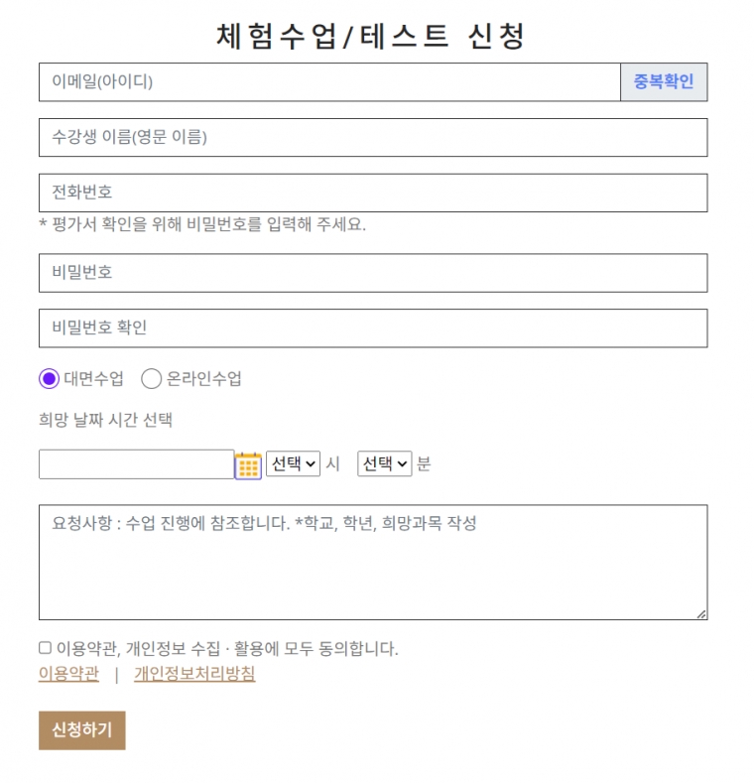754x783 pixels.
Task: Open the 개인정보처리방침 link
Action: coord(194,674)
